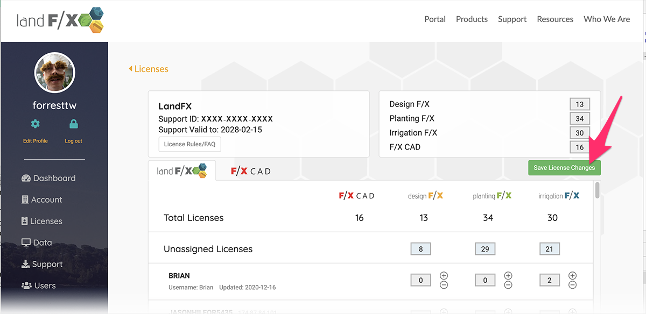
Task: Decrease Brian's design F/X licenses with minus
Action: 444,285
